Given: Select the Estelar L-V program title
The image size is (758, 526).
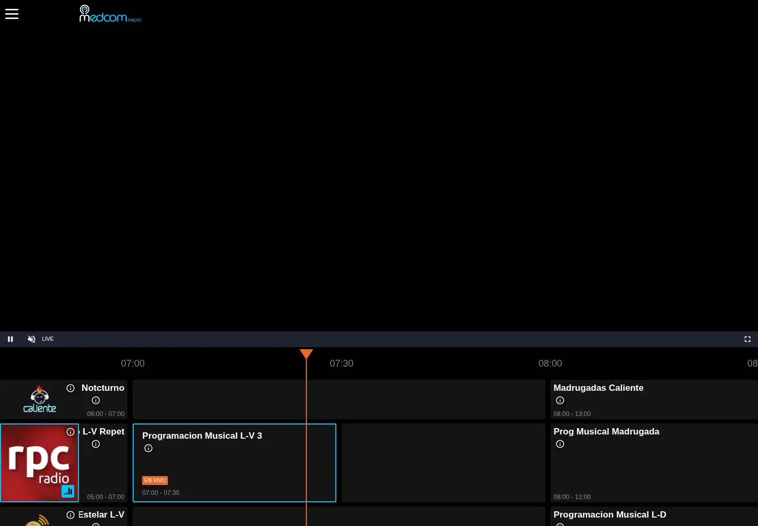Looking at the screenshot, I should (101, 514).
